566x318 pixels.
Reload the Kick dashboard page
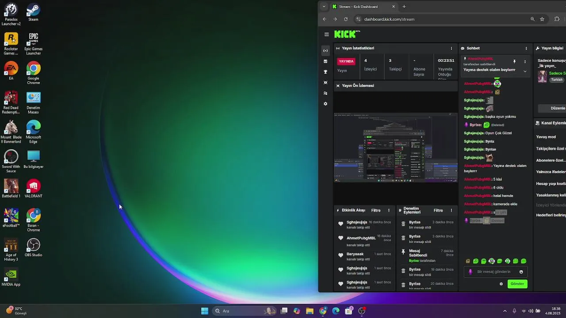[x=346, y=19]
